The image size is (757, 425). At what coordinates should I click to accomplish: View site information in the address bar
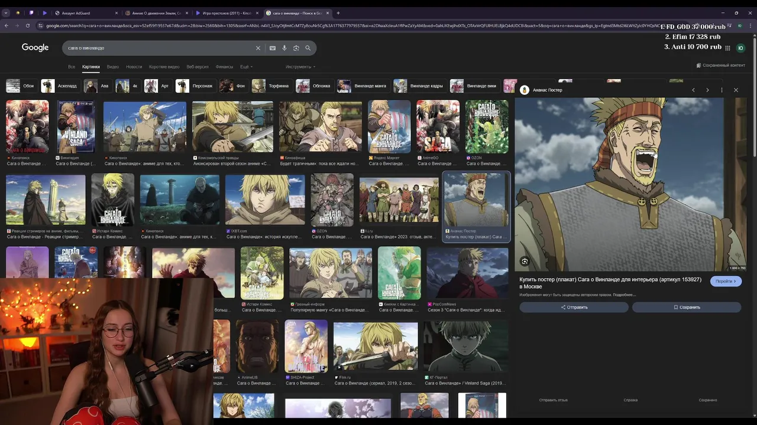pos(40,25)
